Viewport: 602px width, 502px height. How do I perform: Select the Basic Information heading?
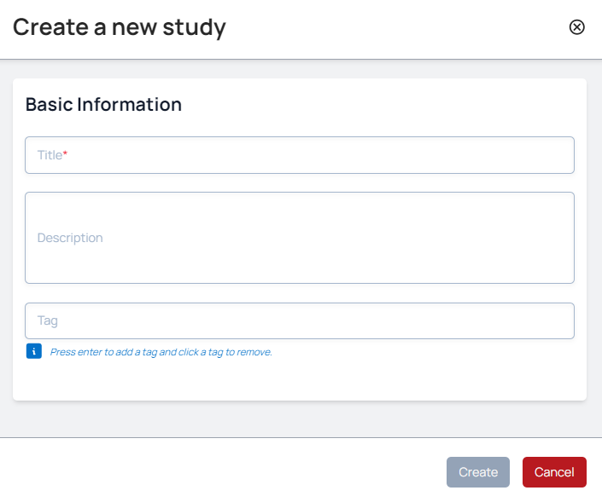click(x=103, y=105)
